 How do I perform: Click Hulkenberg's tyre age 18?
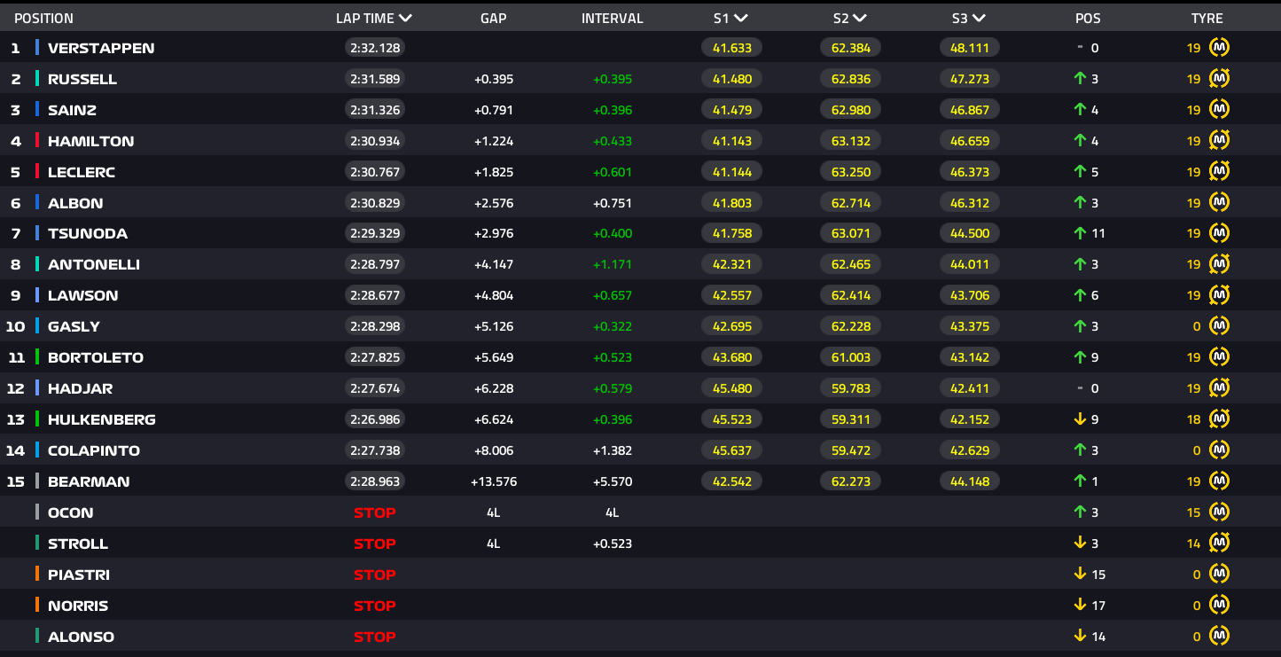point(1193,419)
